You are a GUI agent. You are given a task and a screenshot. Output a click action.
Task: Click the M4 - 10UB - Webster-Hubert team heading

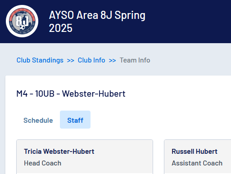[x=71, y=94]
